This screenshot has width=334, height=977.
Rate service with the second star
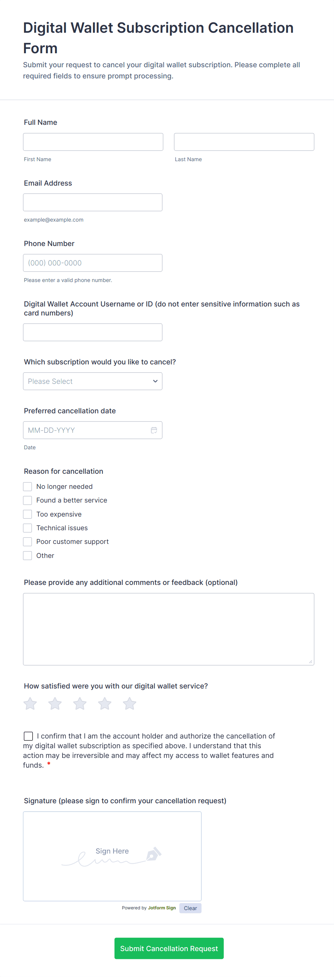tap(55, 704)
